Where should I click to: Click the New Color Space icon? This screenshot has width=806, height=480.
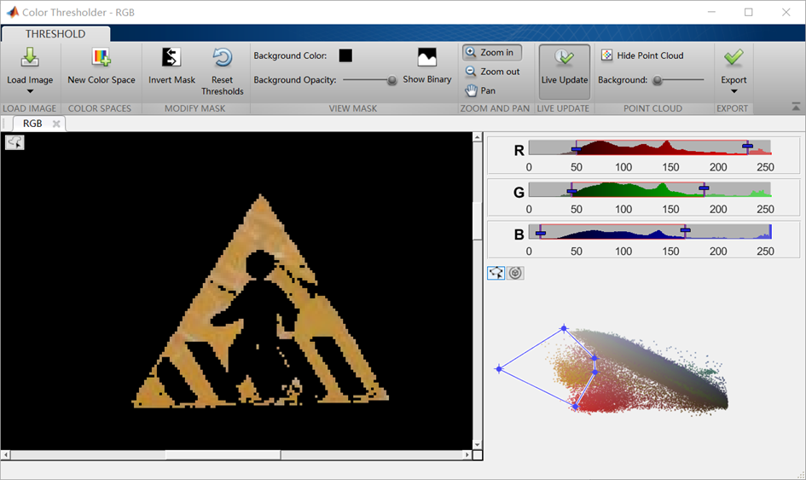[x=101, y=57]
